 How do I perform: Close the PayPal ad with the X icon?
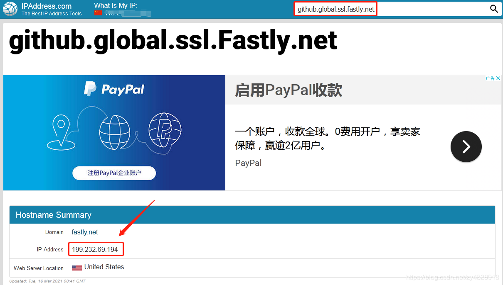[x=498, y=78]
